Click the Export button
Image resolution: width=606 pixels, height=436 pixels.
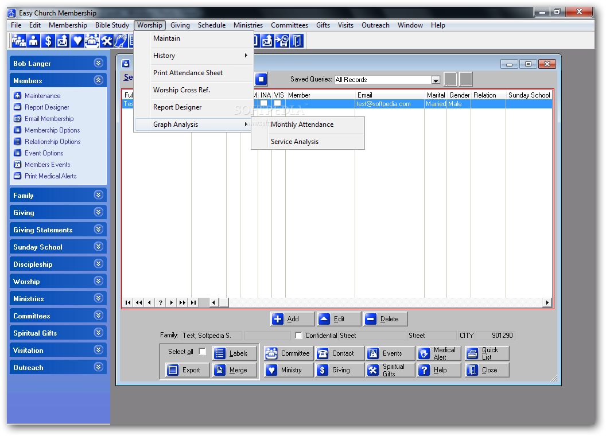tap(188, 370)
